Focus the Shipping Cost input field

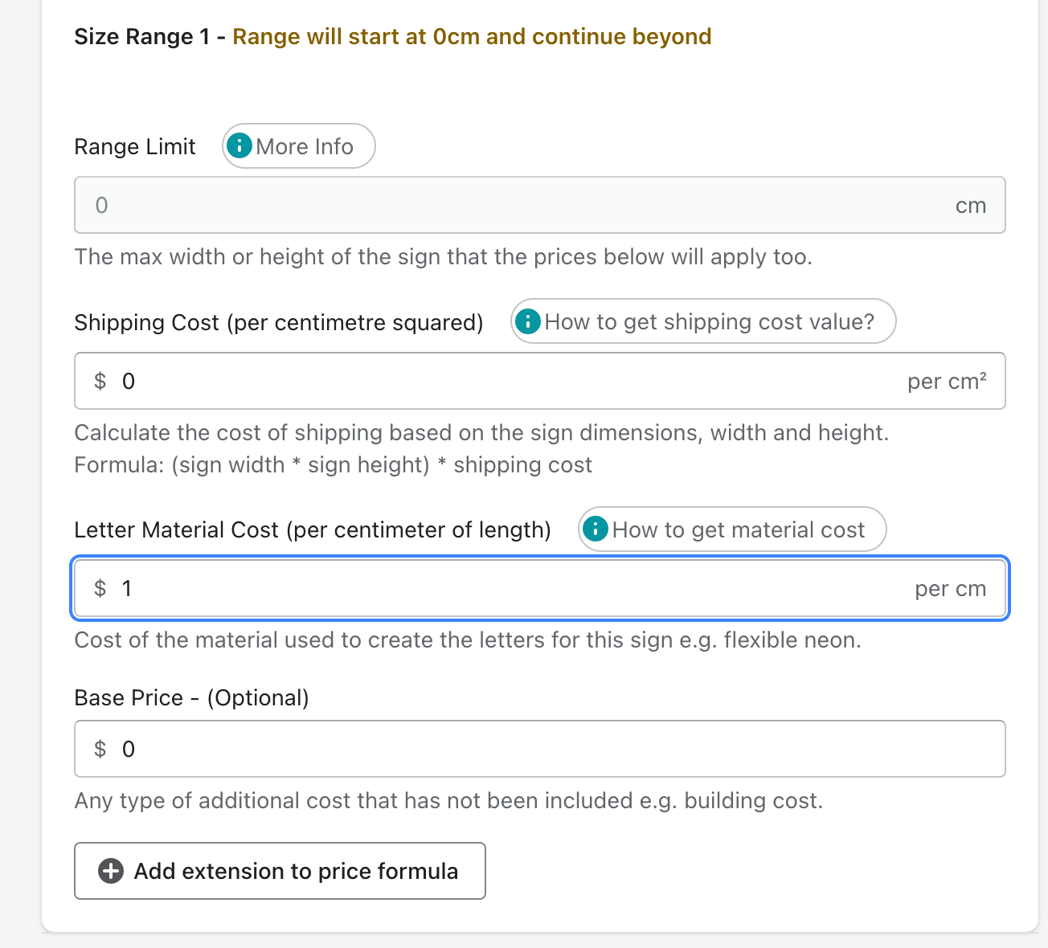514,381
